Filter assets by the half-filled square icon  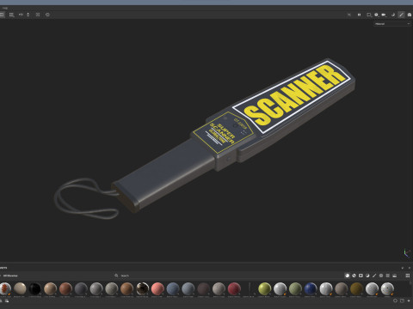click(x=367, y=276)
